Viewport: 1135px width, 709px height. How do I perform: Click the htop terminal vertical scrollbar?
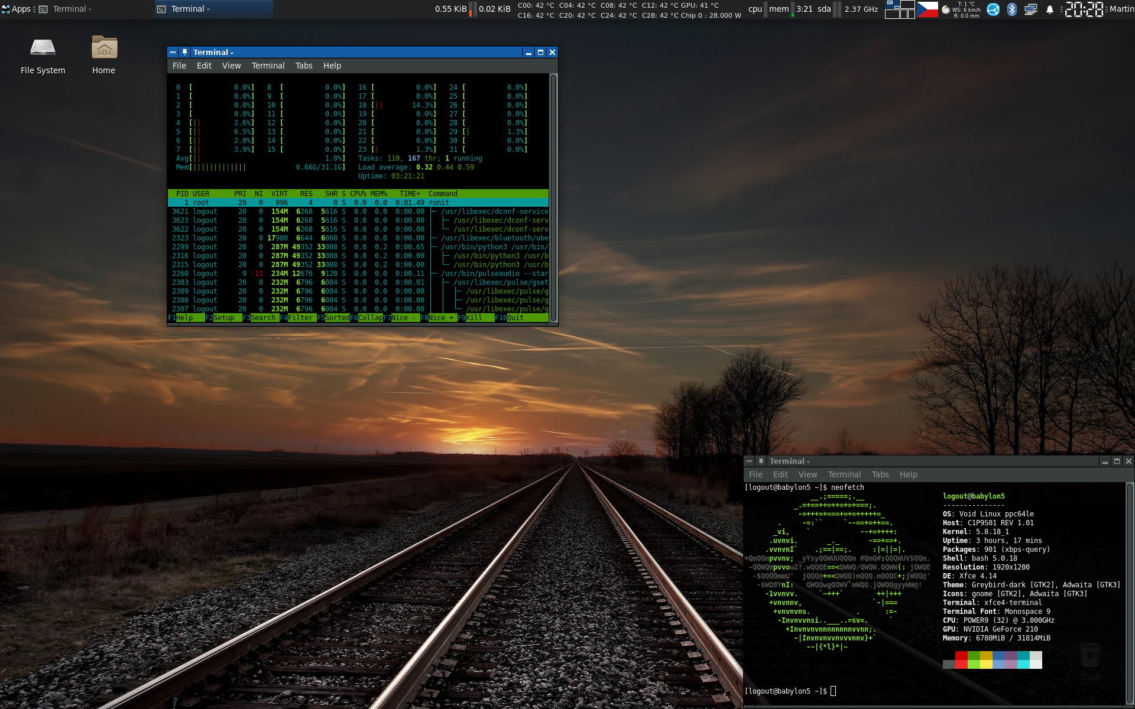coord(553,198)
